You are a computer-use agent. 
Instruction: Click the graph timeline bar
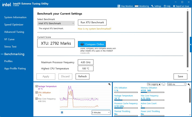tap(85, 109)
